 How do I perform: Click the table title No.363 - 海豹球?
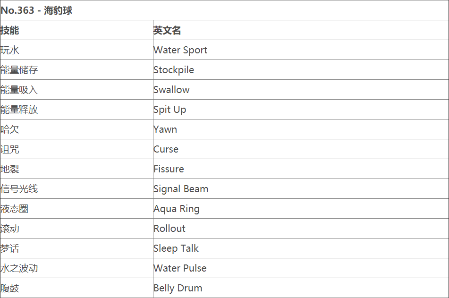tap(37, 10)
